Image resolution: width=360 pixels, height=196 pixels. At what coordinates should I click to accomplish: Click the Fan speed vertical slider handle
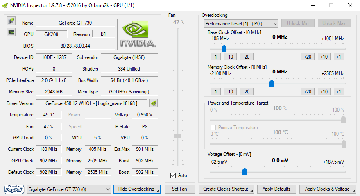(178, 136)
